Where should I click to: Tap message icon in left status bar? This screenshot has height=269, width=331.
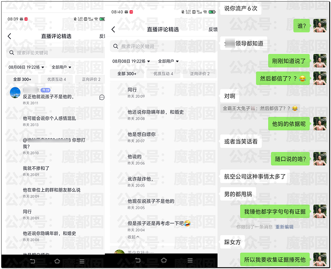tap(21, 19)
